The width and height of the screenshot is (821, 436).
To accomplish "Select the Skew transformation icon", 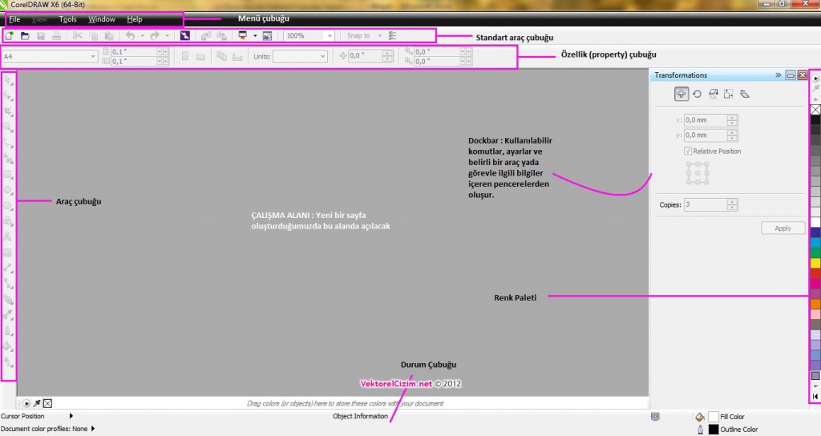I will pos(744,94).
